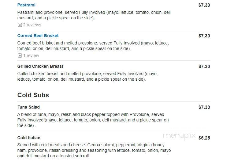234x161 pixels.
Task: Click the Grilled Chicken Breast description text
Action: pos(87,76)
